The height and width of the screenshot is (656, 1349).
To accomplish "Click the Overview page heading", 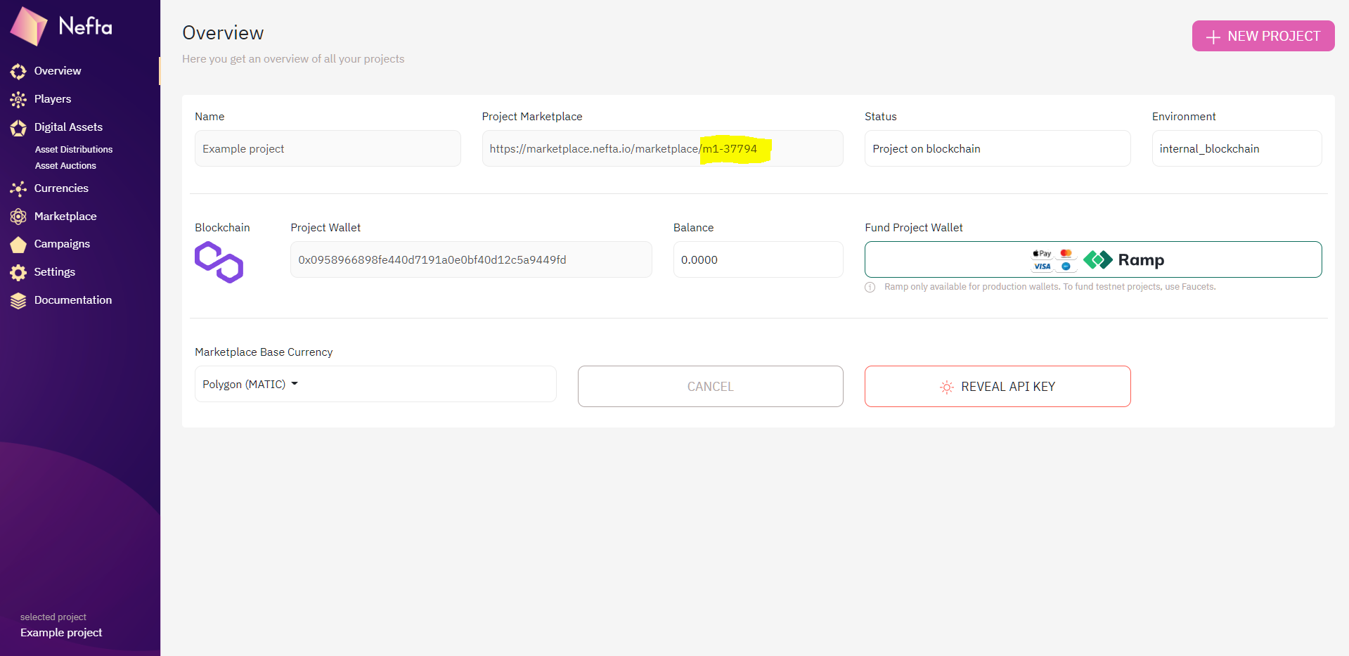I will click(x=223, y=33).
